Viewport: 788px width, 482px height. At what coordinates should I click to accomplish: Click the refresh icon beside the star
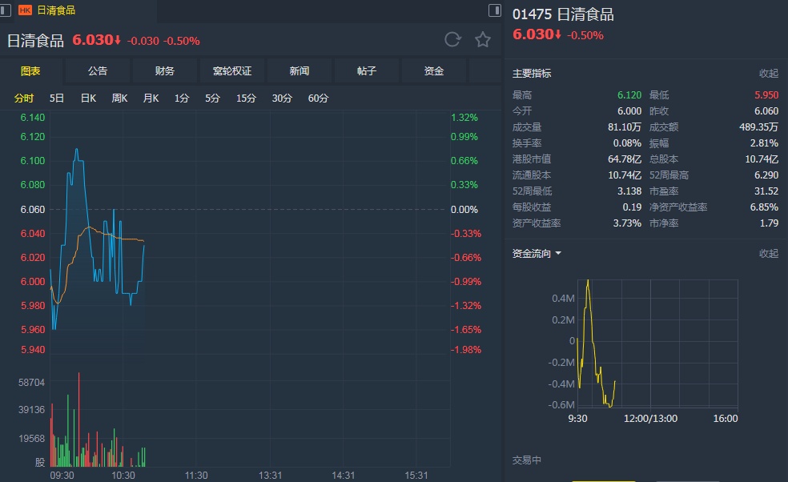(452, 40)
